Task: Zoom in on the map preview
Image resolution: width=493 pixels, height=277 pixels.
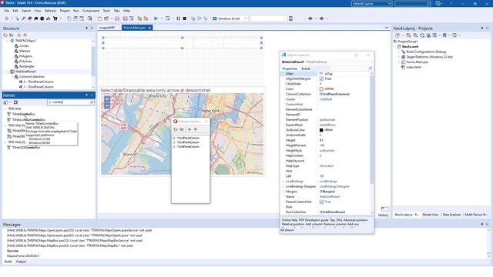Action: tap(107, 99)
